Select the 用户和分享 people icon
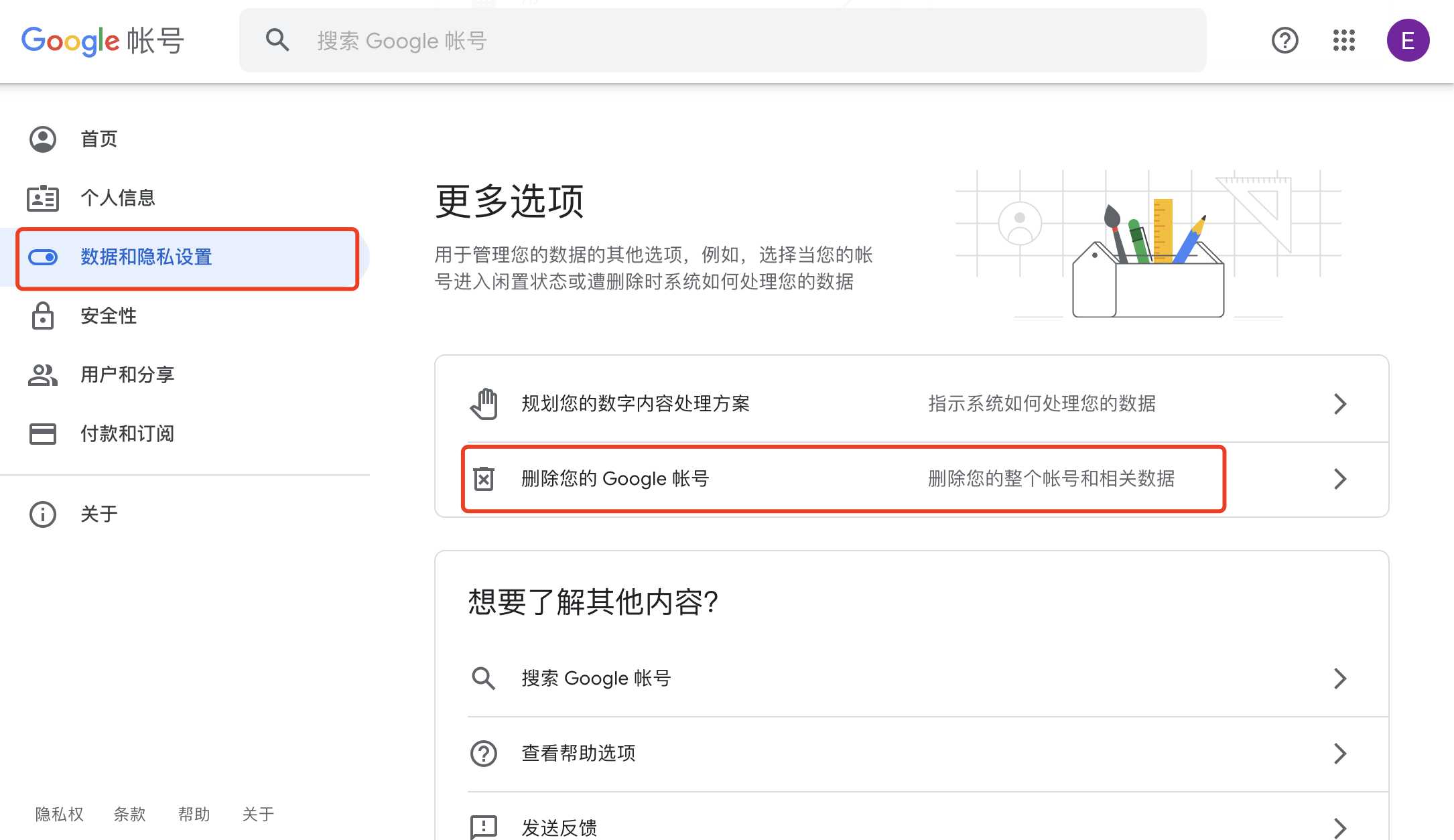The height and width of the screenshot is (840, 1454). 42,374
